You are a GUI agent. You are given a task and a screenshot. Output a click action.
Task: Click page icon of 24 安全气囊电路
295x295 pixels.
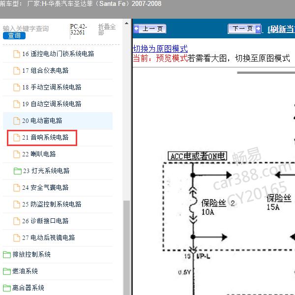point(17,188)
